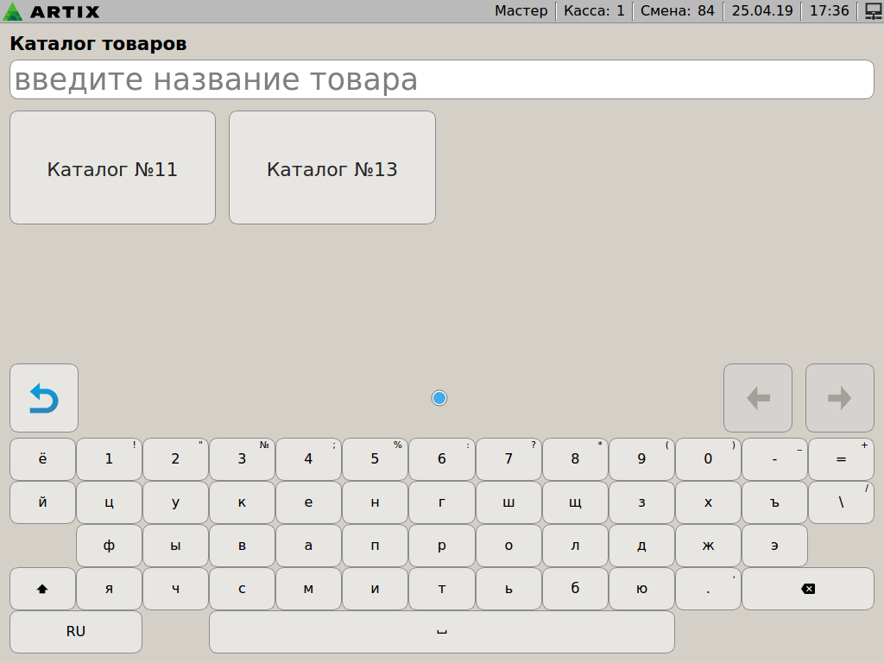This screenshot has width=884, height=663.
Task: Type digit 5 on virtual keyboard
Action: (x=375, y=459)
